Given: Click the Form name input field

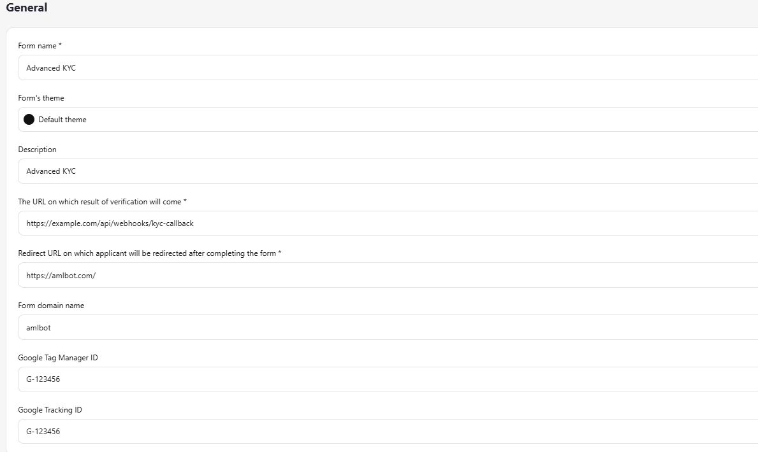Looking at the screenshot, I should point(383,67).
